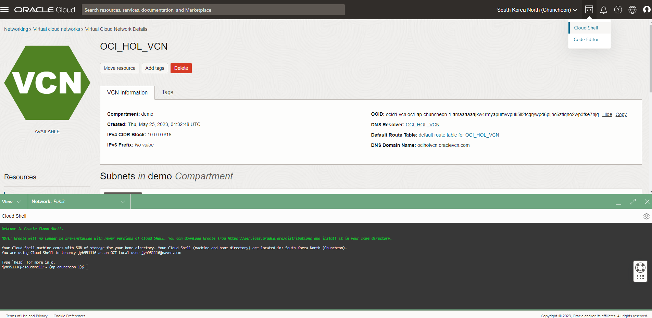Image resolution: width=652 pixels, height=318 pixels.
Task: Open DNS Resolver OCI_HOL_VCN link
Action: coord(423,125)
